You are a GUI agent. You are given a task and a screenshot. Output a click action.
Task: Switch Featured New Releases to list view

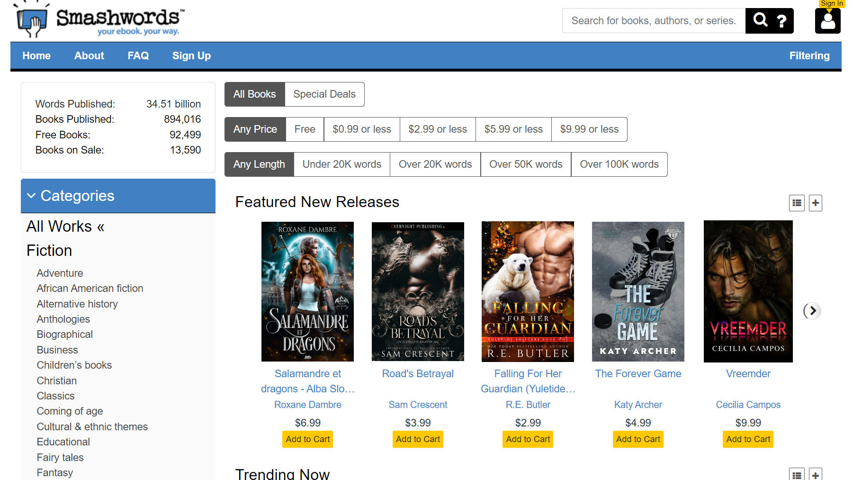coord(797,203)
